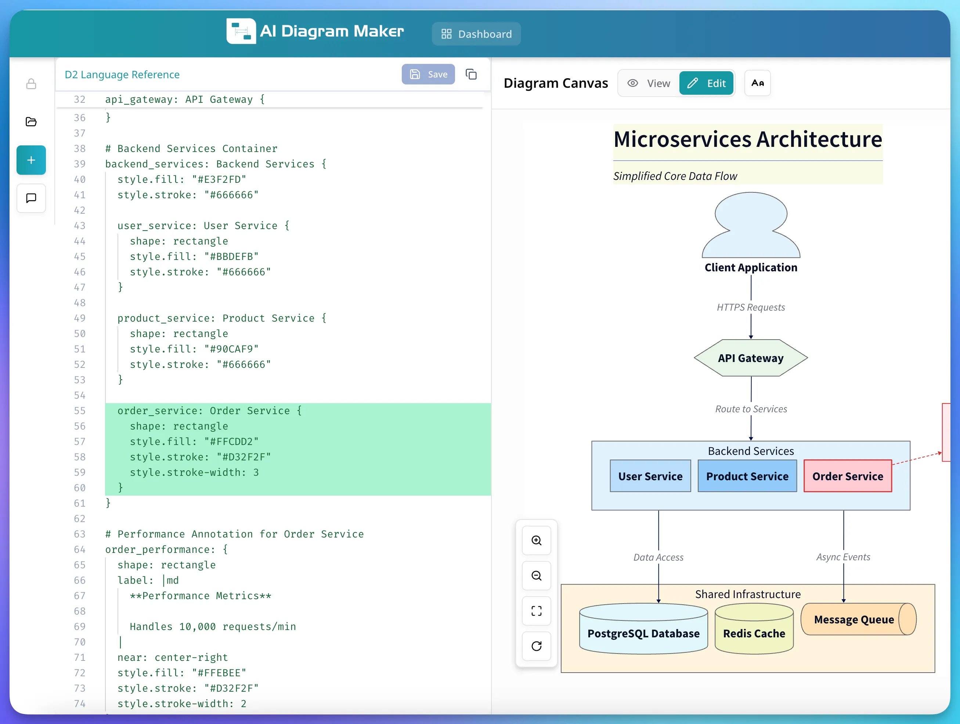Viewport: 960px width, 724px height.
Task: Switch the canvas to View mode
Action: [649, 83]
